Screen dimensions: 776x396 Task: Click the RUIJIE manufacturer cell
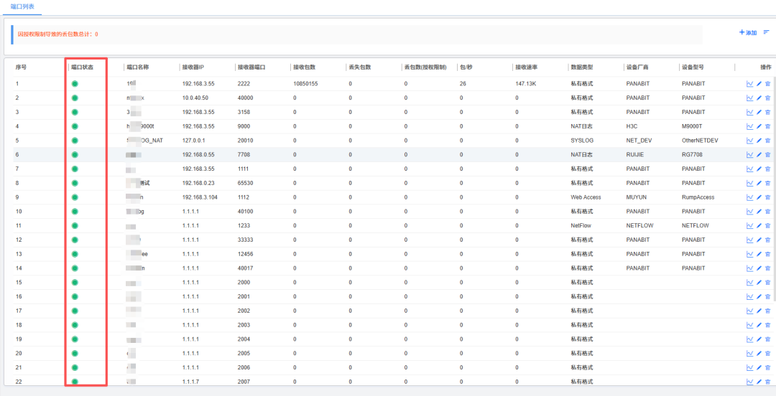coord(635,155)
